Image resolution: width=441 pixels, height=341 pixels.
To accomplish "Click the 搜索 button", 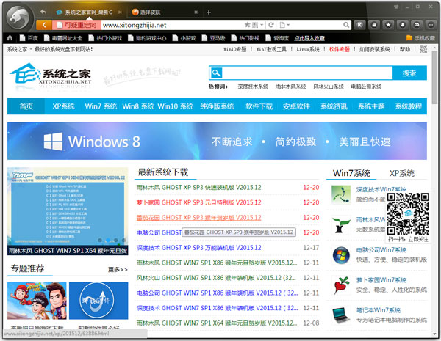I will tap(409, 73).
